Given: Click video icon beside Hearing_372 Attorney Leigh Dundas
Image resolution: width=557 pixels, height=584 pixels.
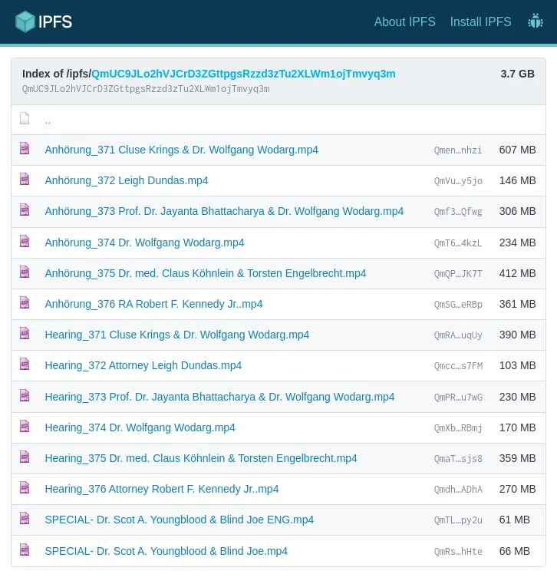Looking at the screenshot, I should (25, 364).
